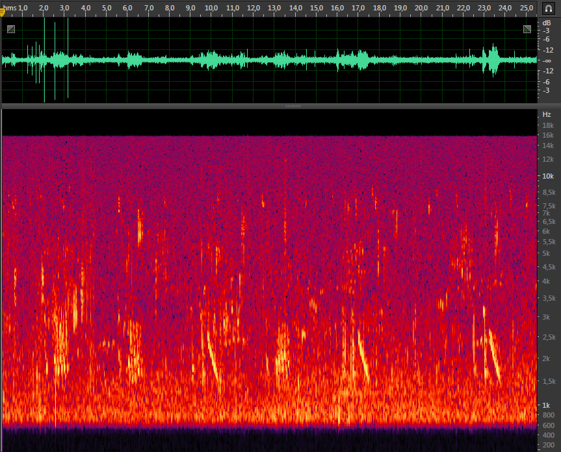Click the 14k mark on the frequency scale
The height and width of the screenshot is (452, 561).
548,145
